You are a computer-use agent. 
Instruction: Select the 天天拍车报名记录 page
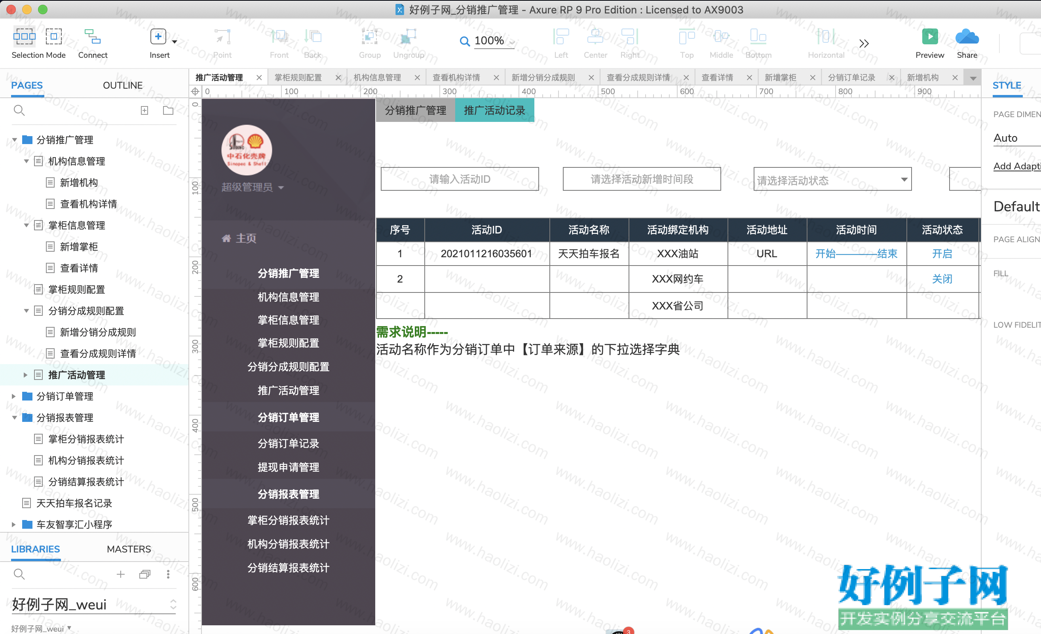tap(74, 503)
